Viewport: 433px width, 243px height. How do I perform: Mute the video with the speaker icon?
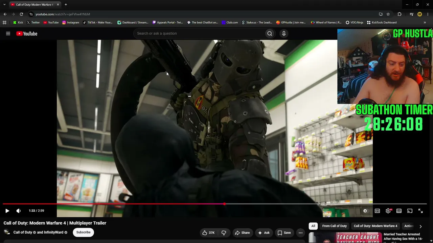19,211
